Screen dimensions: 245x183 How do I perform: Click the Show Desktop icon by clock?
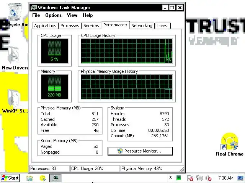241,178
